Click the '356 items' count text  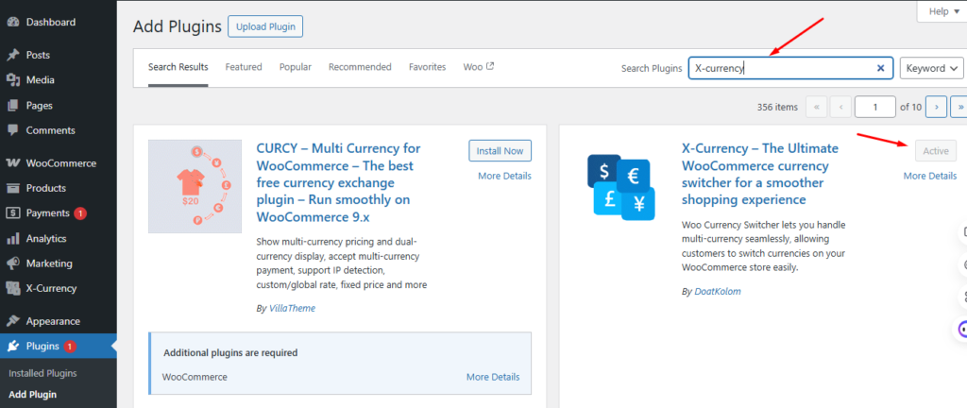777,108
